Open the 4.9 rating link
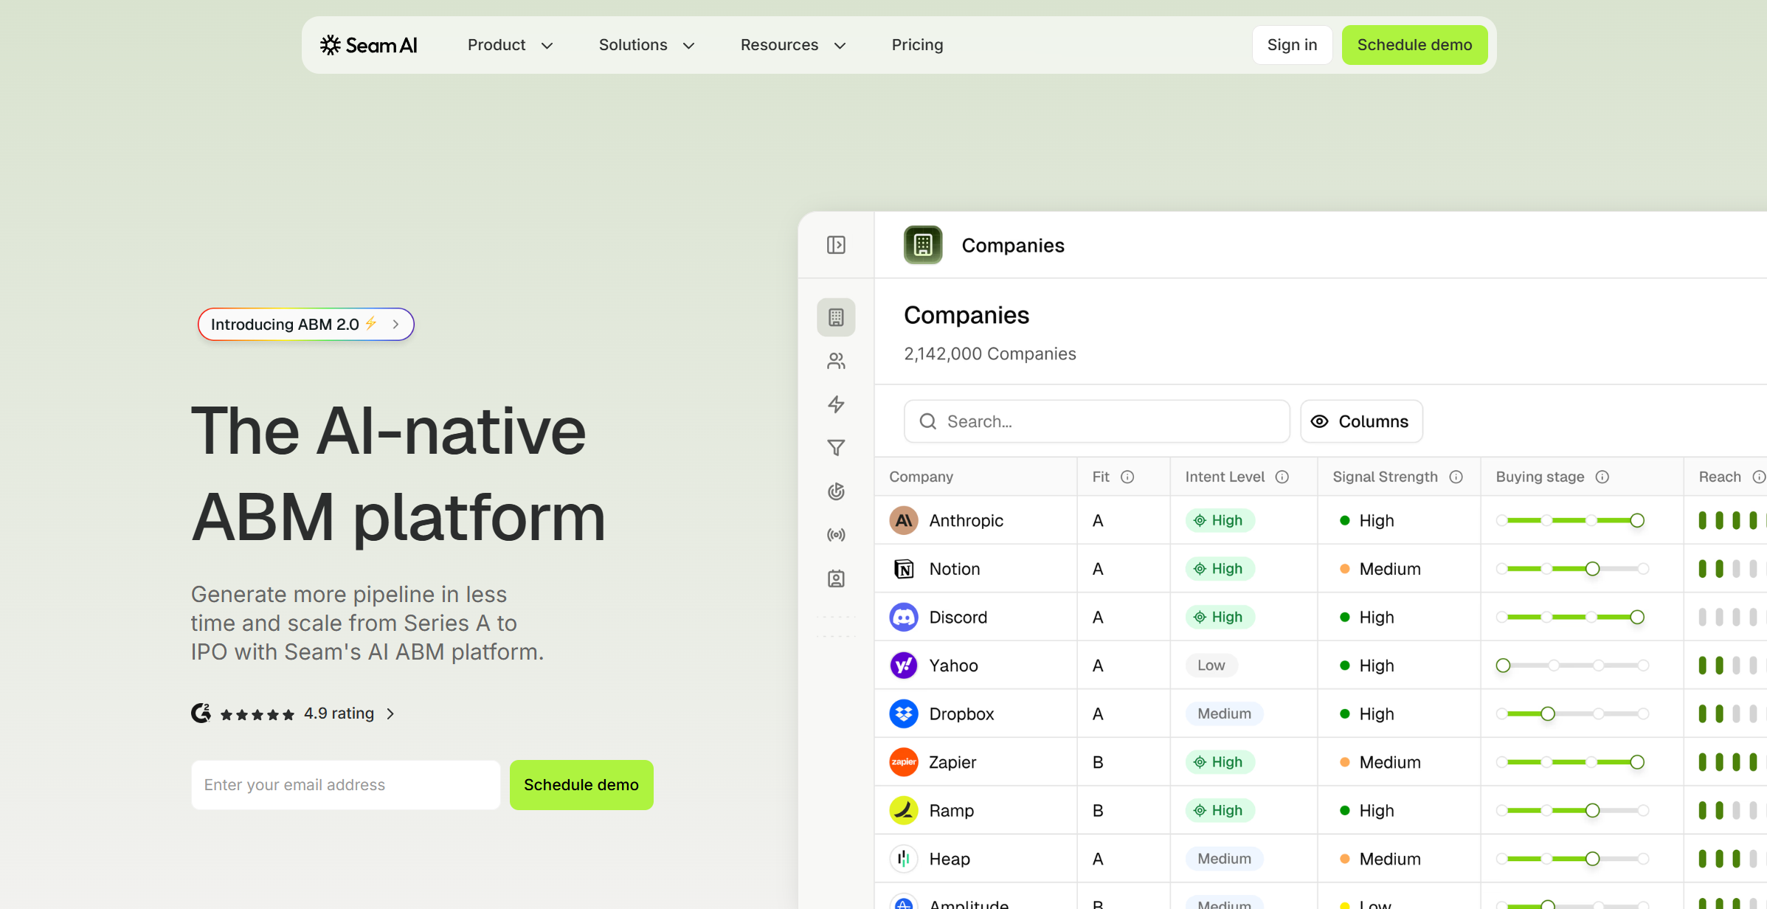Image resolution: width=1767 pixels, height=909 pixels. 349,713
